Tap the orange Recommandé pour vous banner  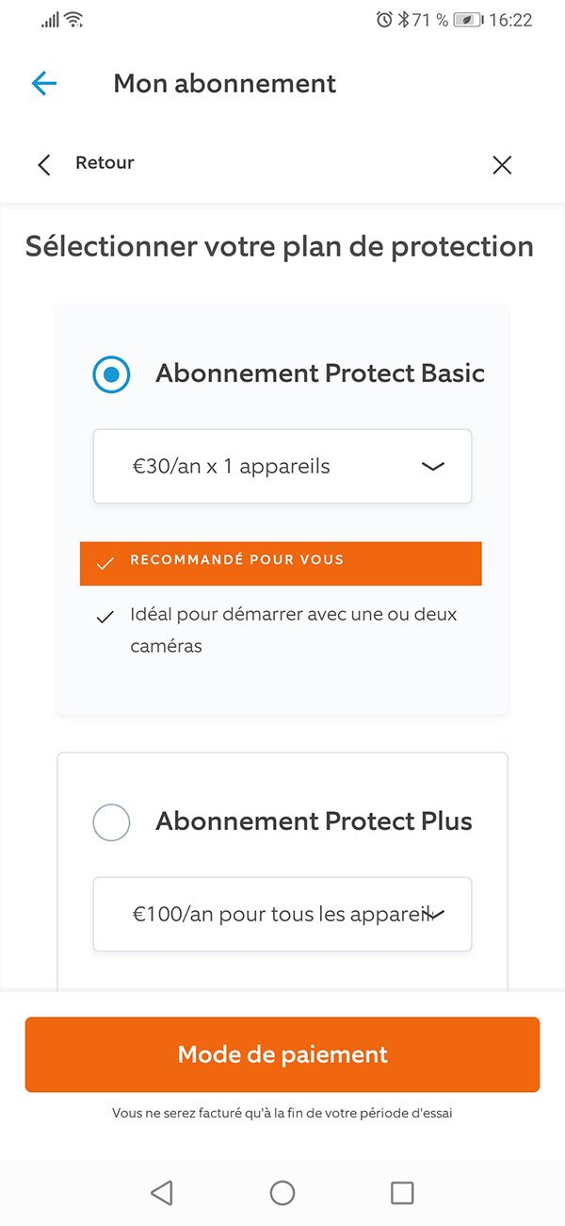pyautogui.click(x=281, y=563)
